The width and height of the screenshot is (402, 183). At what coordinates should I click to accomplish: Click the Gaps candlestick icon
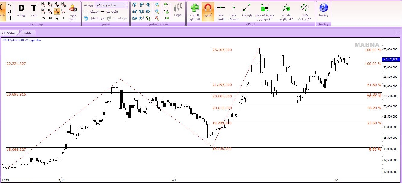point(178,8)
